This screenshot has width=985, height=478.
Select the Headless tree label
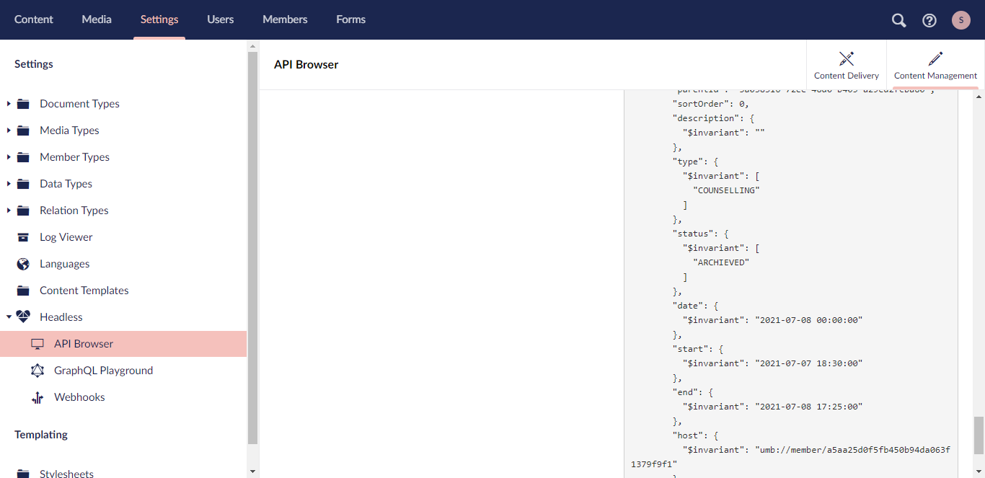pos(61,317)
